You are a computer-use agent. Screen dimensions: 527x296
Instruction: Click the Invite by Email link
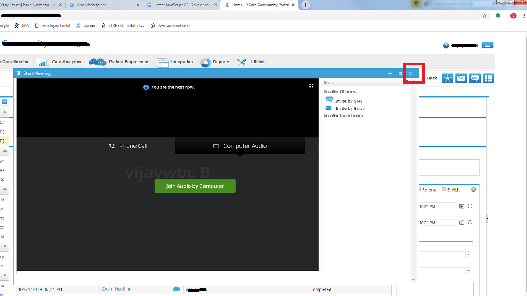(x=350, y=108)
